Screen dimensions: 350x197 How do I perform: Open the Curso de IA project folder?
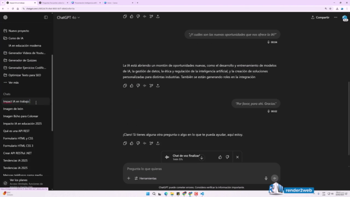(16, 38)
